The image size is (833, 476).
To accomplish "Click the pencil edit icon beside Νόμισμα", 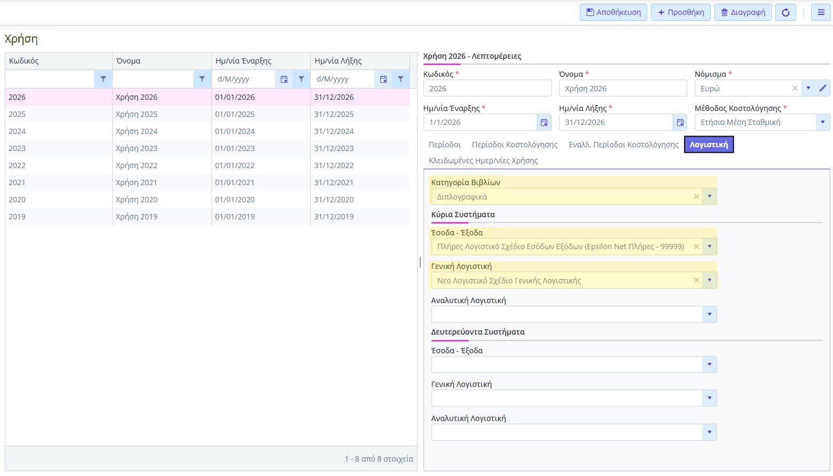I will coord(823,88).
